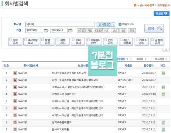
Task: Open 사외이사 report in row 7
Action: point(78,115)
